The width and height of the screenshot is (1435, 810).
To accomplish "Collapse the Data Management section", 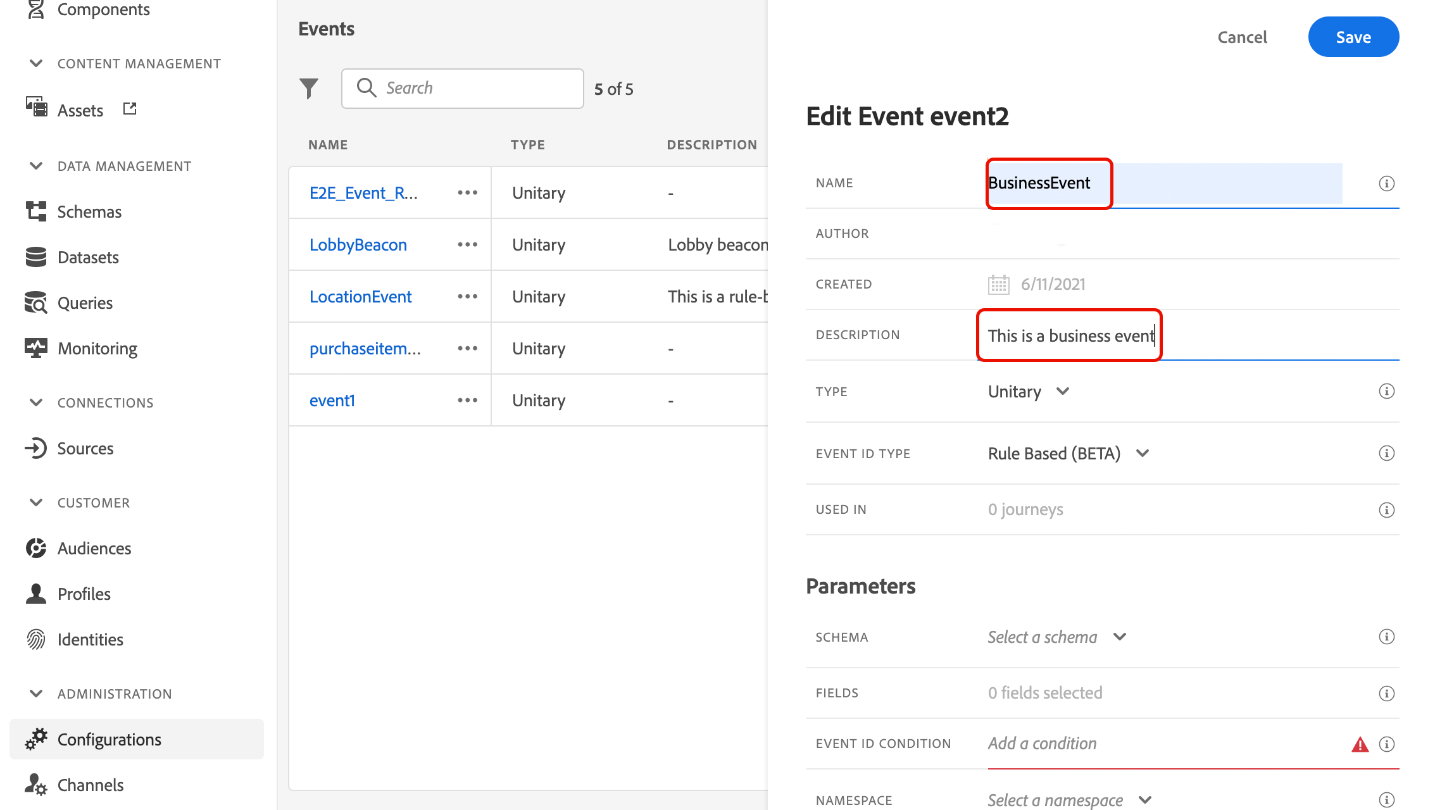I will click(x=36, y=166).
